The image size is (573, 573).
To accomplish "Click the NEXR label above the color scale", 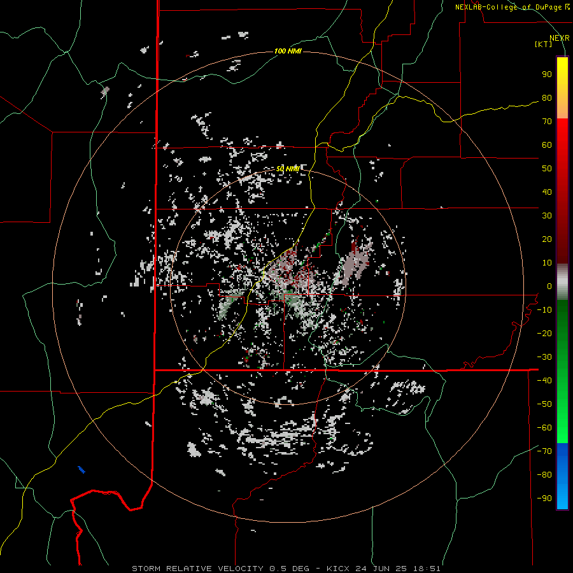I will click(x=560, y=38).
